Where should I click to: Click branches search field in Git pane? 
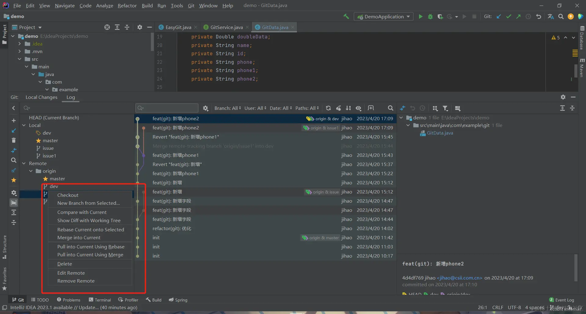coord(77,108)
